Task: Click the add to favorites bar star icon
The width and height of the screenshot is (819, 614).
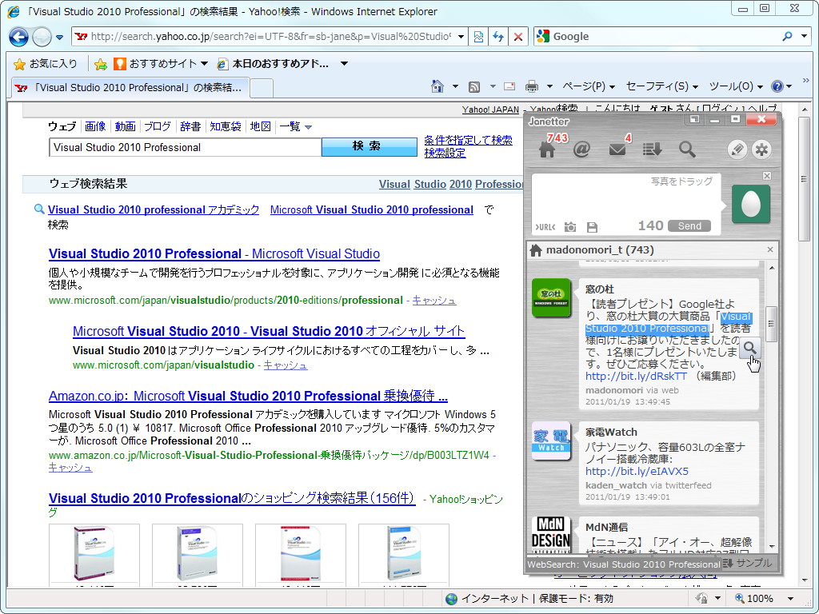Action: click(x=100, y=64)
